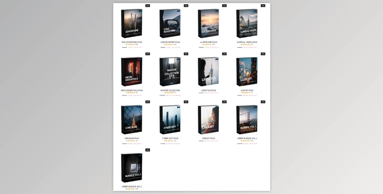383x194 pixels.
Task: Click the star rating under Cyber 2077 Pack
Action: pos(168,141)
